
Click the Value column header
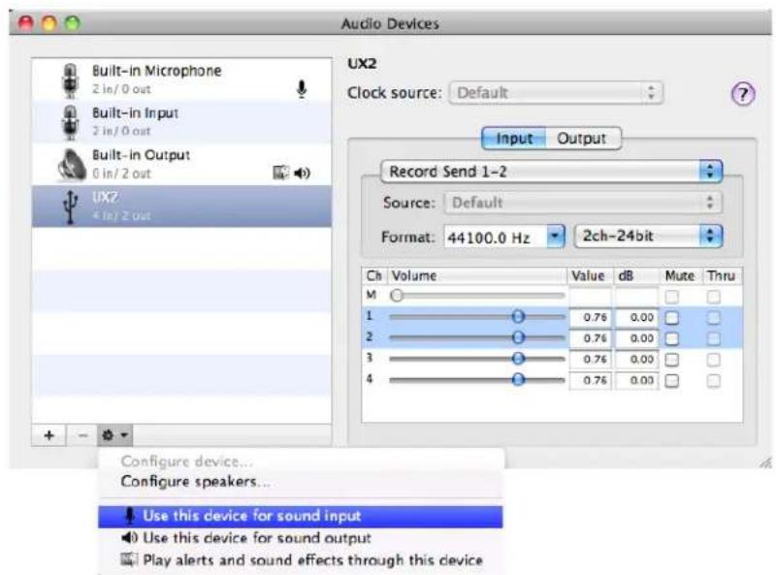pyautogui.click(x=590, y=275)
